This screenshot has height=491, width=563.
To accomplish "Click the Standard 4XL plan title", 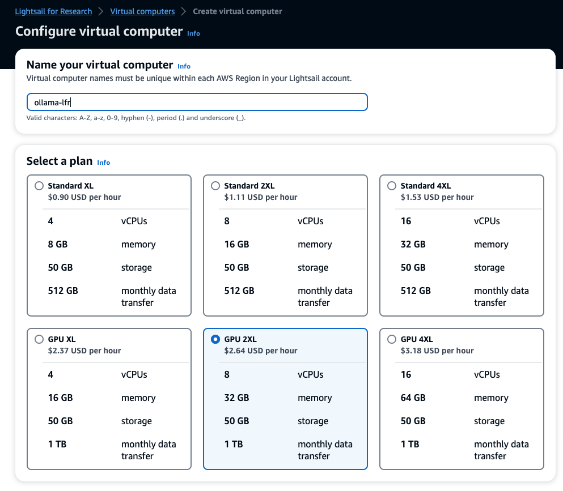I will point(425,186).
